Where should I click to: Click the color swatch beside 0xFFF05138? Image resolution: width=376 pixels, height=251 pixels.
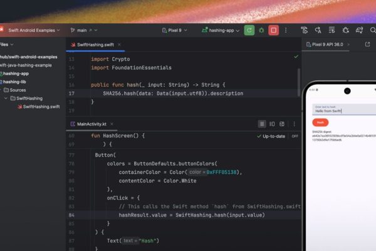click(203, 172)
